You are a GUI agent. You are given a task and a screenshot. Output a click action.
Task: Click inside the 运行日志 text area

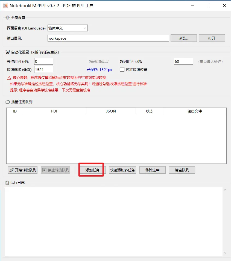coord(114,221)
